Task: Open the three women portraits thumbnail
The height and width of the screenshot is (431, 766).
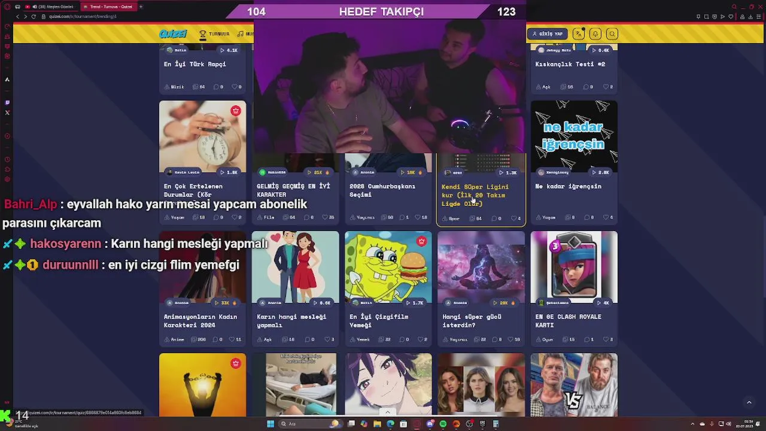Action: coord(481,384)
